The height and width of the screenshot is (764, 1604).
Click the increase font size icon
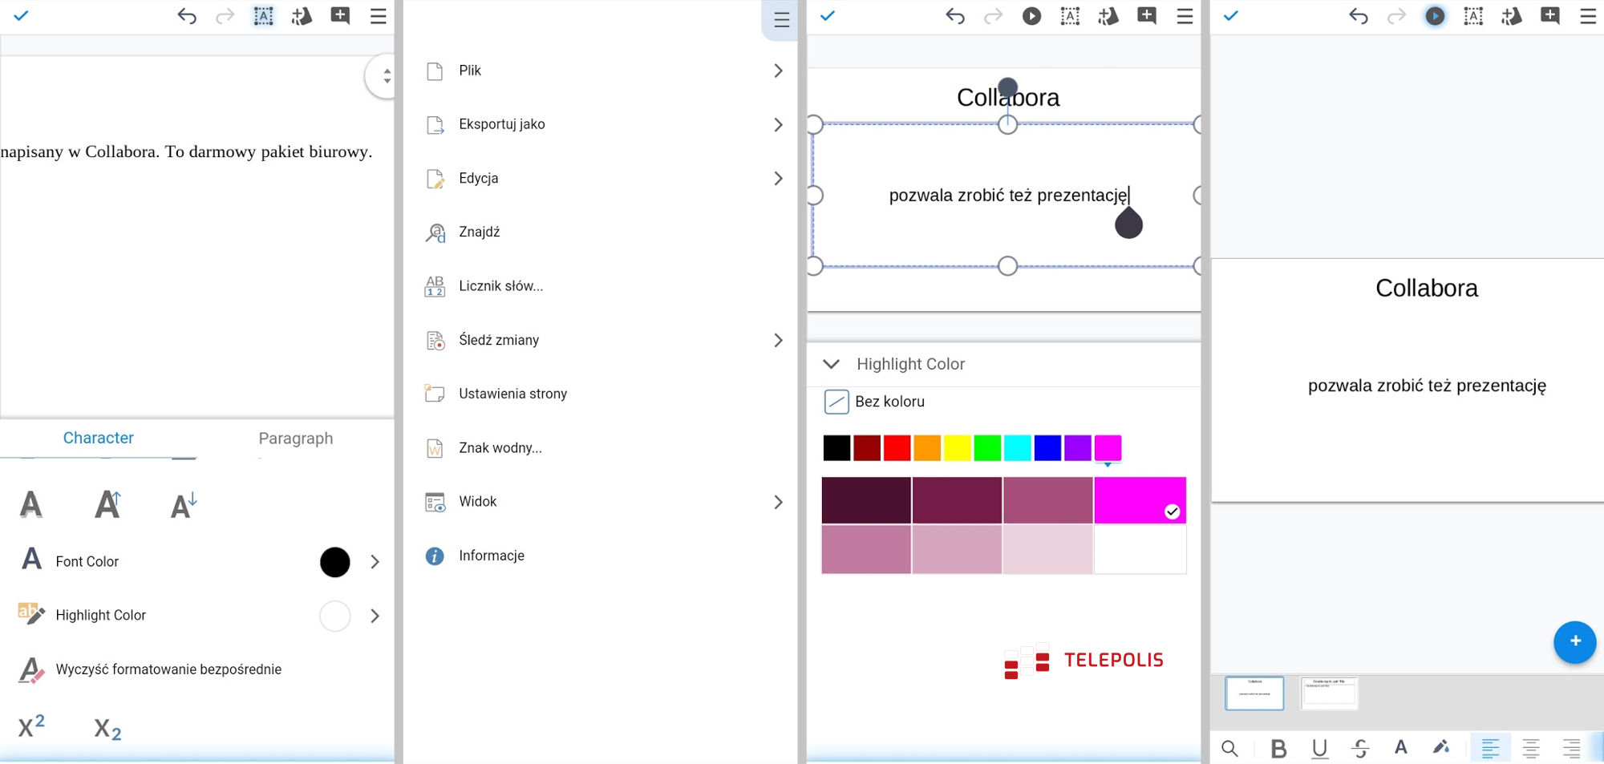(107, 505)
